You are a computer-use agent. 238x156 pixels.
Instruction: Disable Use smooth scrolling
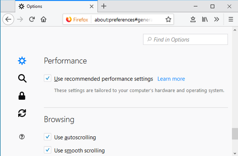pyautogui.click(x=48, y=150)
